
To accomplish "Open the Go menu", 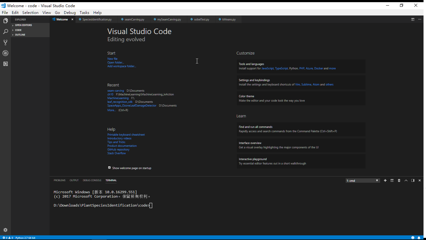I will point(57,13).
